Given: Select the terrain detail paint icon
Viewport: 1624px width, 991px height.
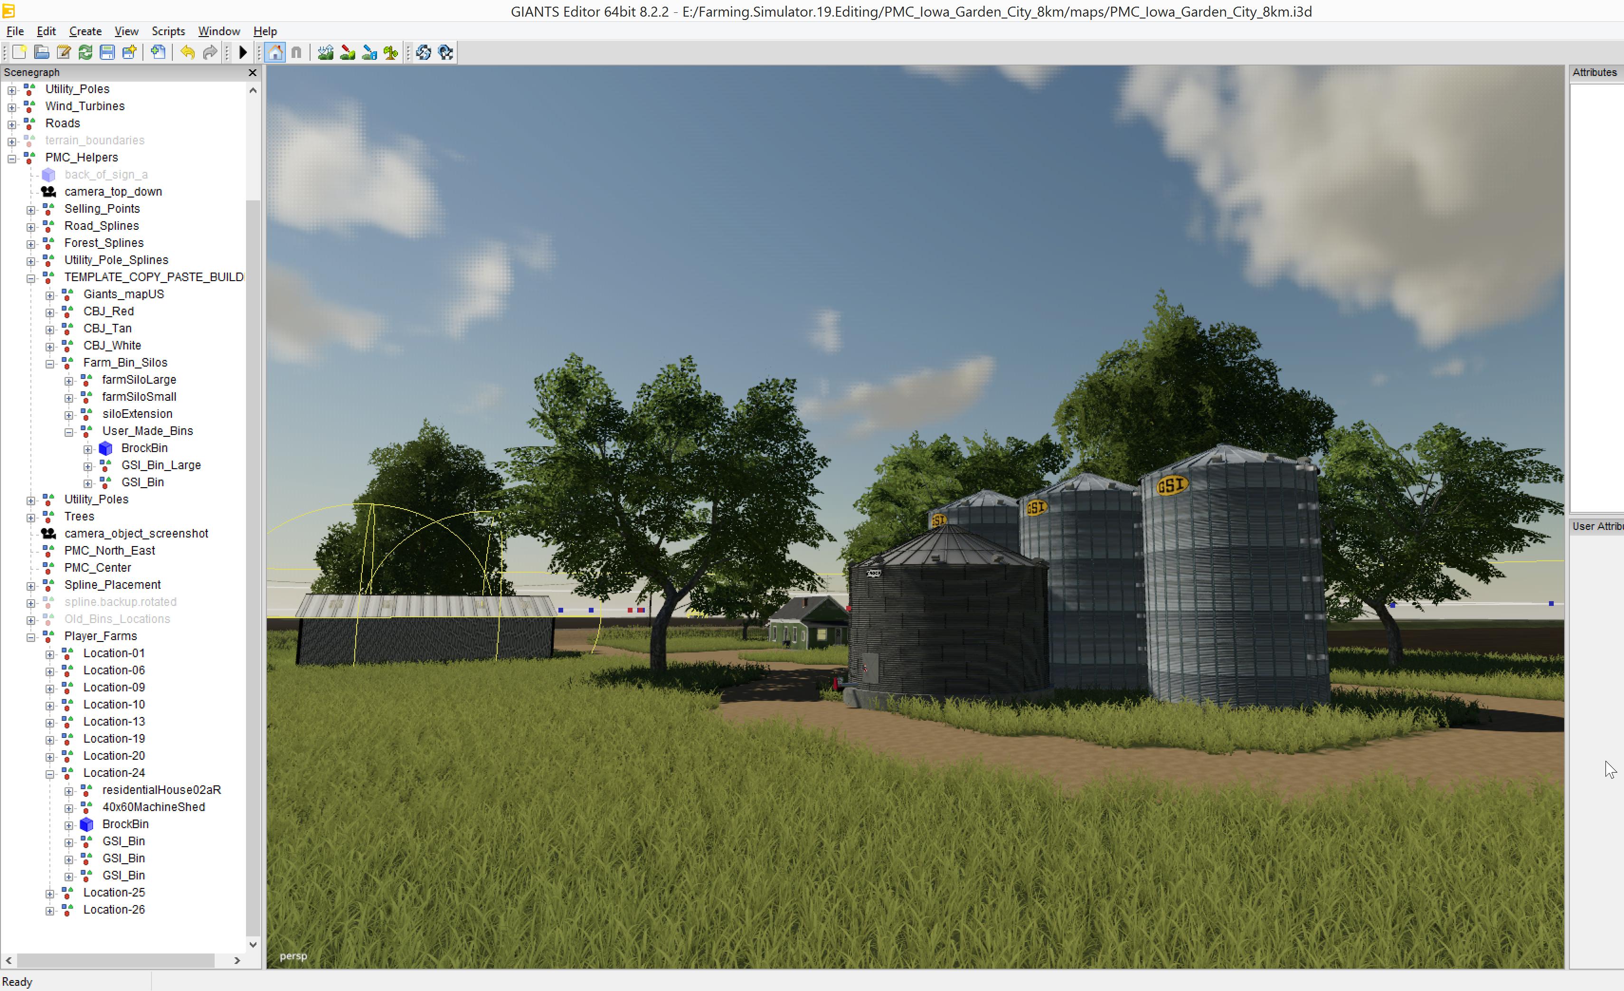Looking at the screenshot, I should coord(347,52).
